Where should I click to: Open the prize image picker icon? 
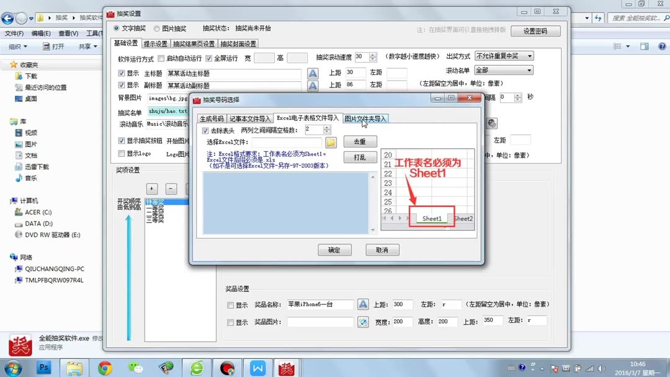coord(363,322)
